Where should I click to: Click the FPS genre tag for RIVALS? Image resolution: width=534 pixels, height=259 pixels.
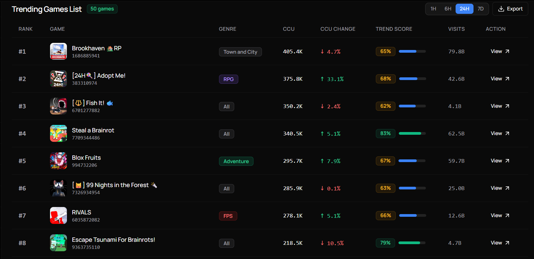[x=228, y=216]
